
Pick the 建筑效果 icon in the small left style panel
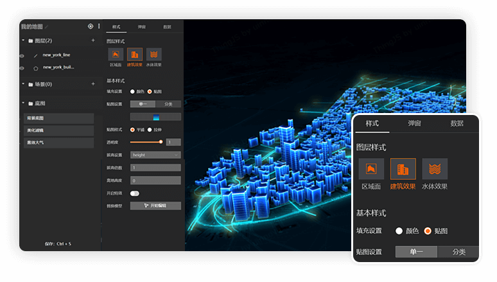click(x=135, y=55)
